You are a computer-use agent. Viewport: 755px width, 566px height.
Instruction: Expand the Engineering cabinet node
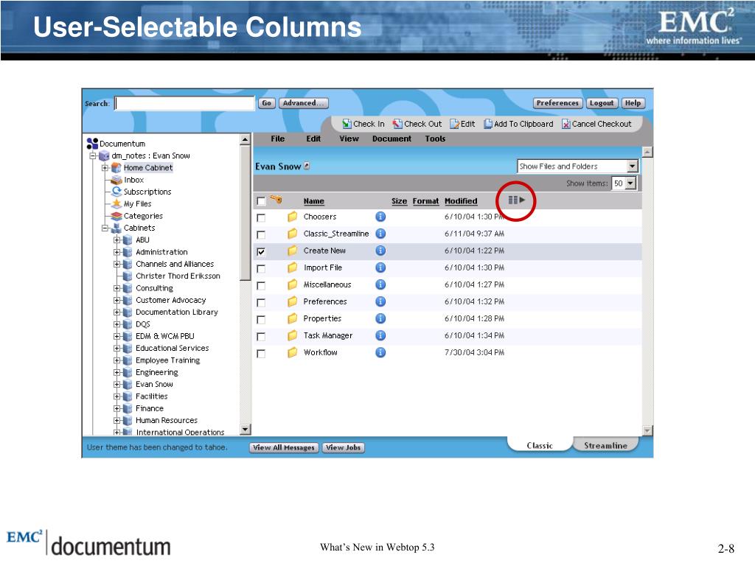(x=117, y=372)
